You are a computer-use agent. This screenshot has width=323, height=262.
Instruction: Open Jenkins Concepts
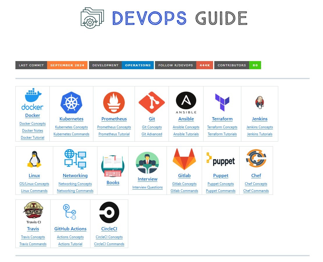tap(260, 127)
